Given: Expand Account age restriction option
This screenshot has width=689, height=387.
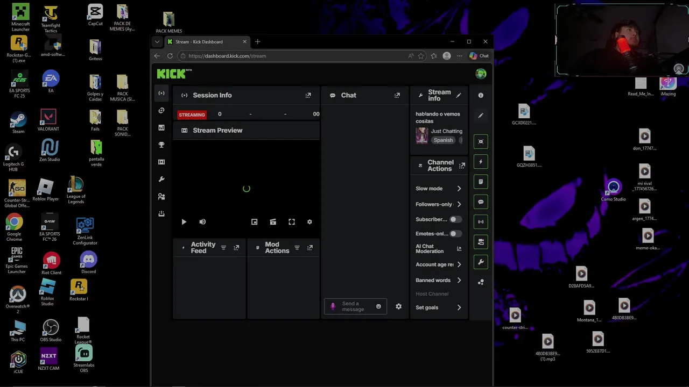Looking at the screenshot, I should click(459, 264).
